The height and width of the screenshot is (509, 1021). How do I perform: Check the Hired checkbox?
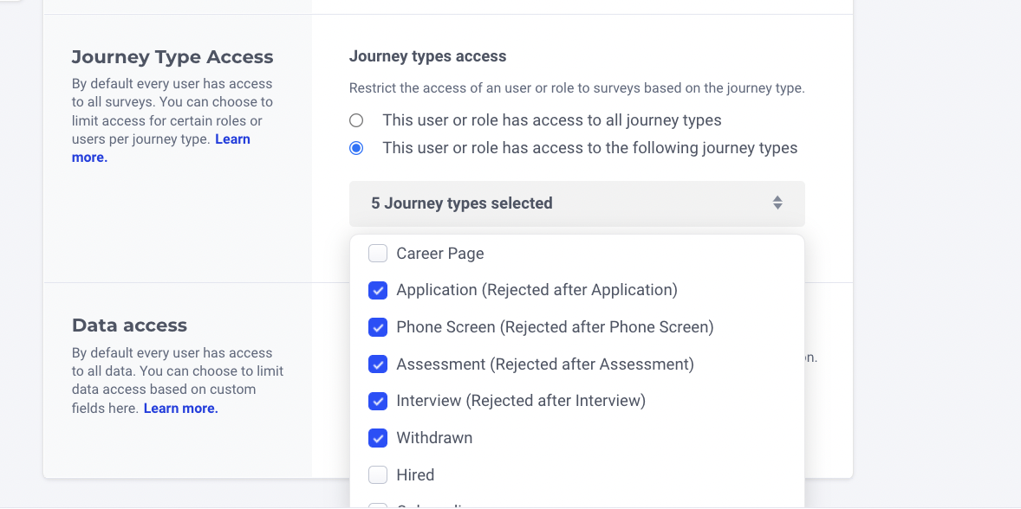point(378,475)
